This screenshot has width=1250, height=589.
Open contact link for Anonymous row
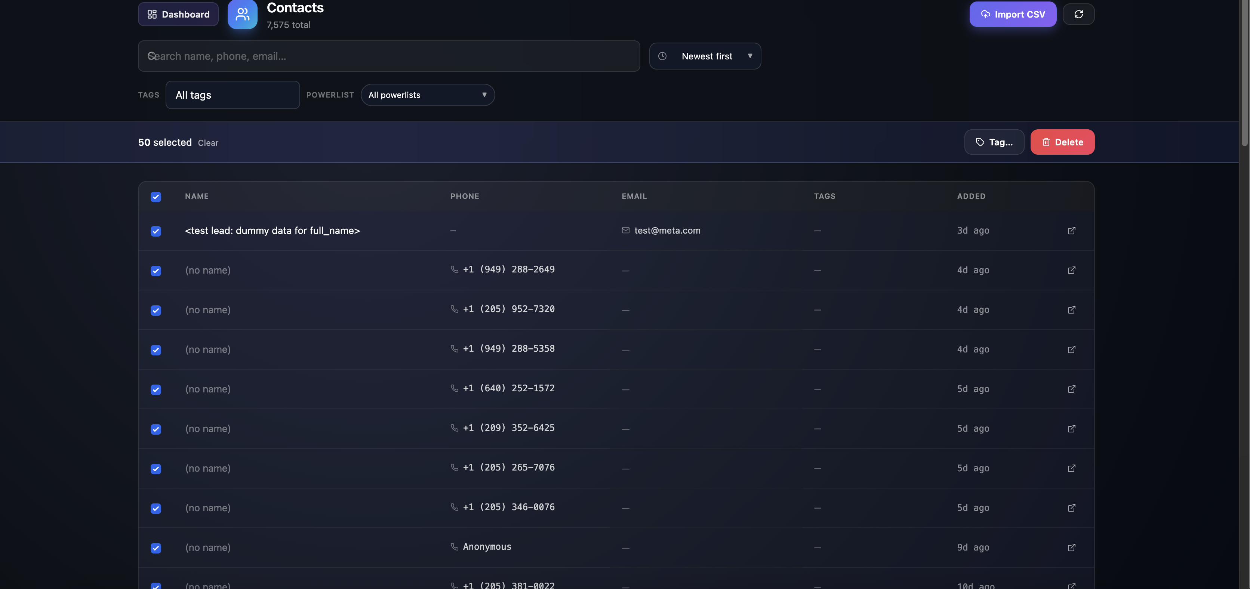(x=1071, y=547)
